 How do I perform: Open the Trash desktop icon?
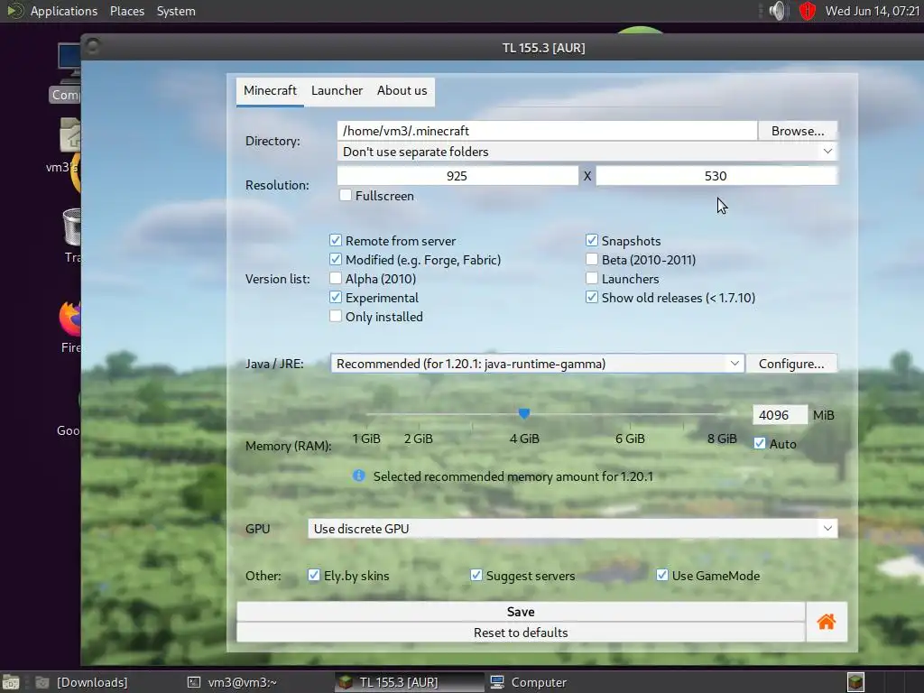click(x=70, y=235)
